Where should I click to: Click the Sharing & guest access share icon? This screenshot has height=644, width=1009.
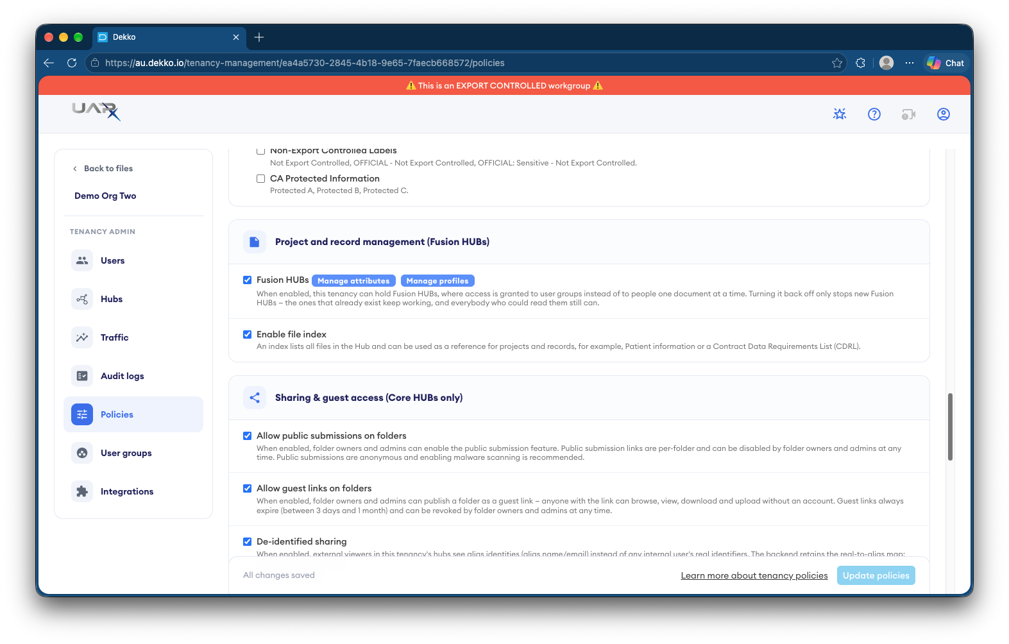tap(255, 398)
